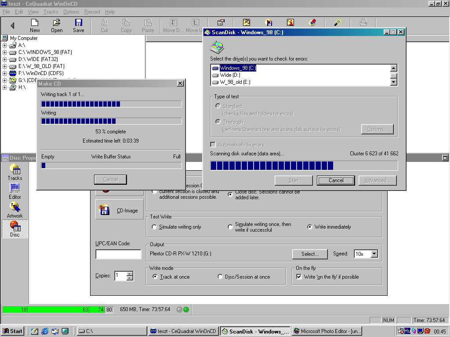Decrease Copies with the down stepper
The width and height of the screenshot is (450, 337).
coord(130,278)
